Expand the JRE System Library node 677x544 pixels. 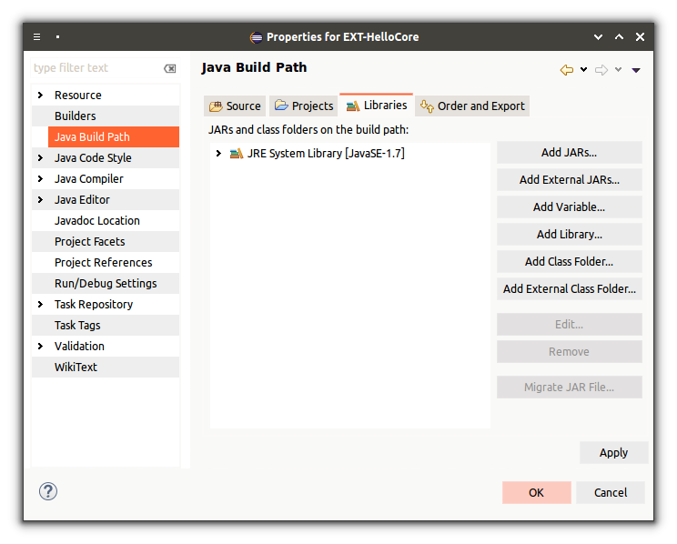[x=218, y=154]
